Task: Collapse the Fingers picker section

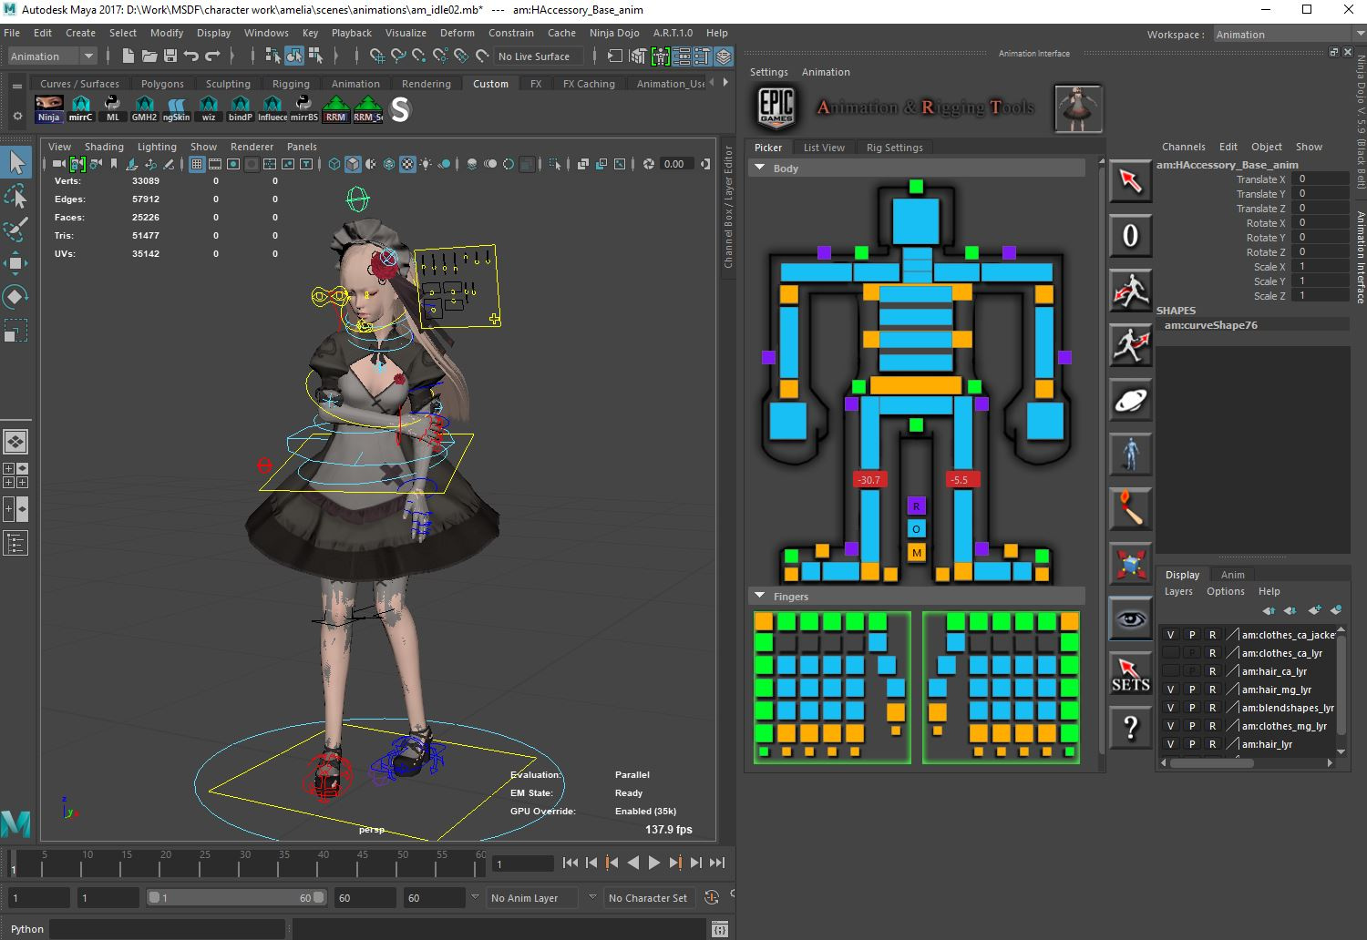Action: 759,597
